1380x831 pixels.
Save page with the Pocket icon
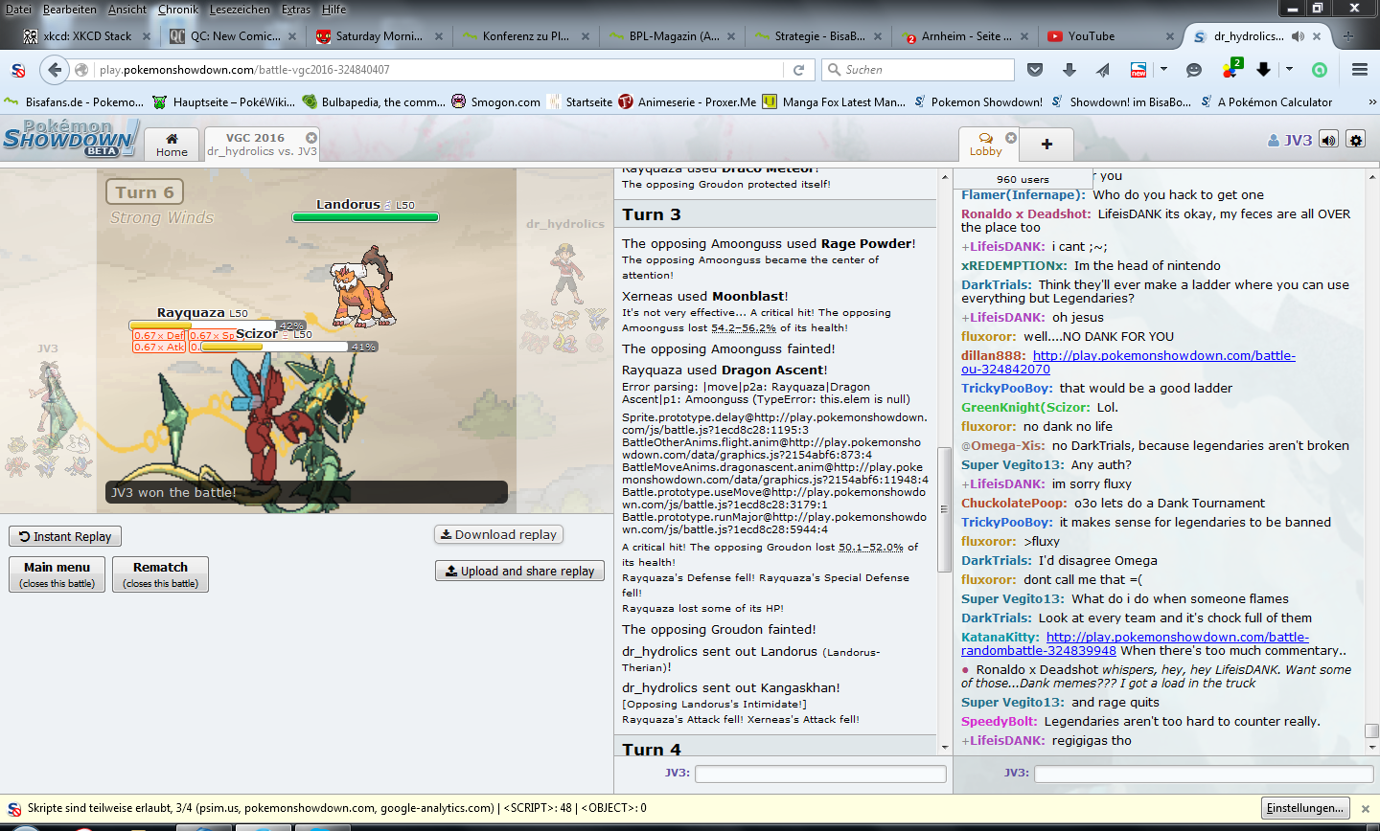coord(1035,70)
